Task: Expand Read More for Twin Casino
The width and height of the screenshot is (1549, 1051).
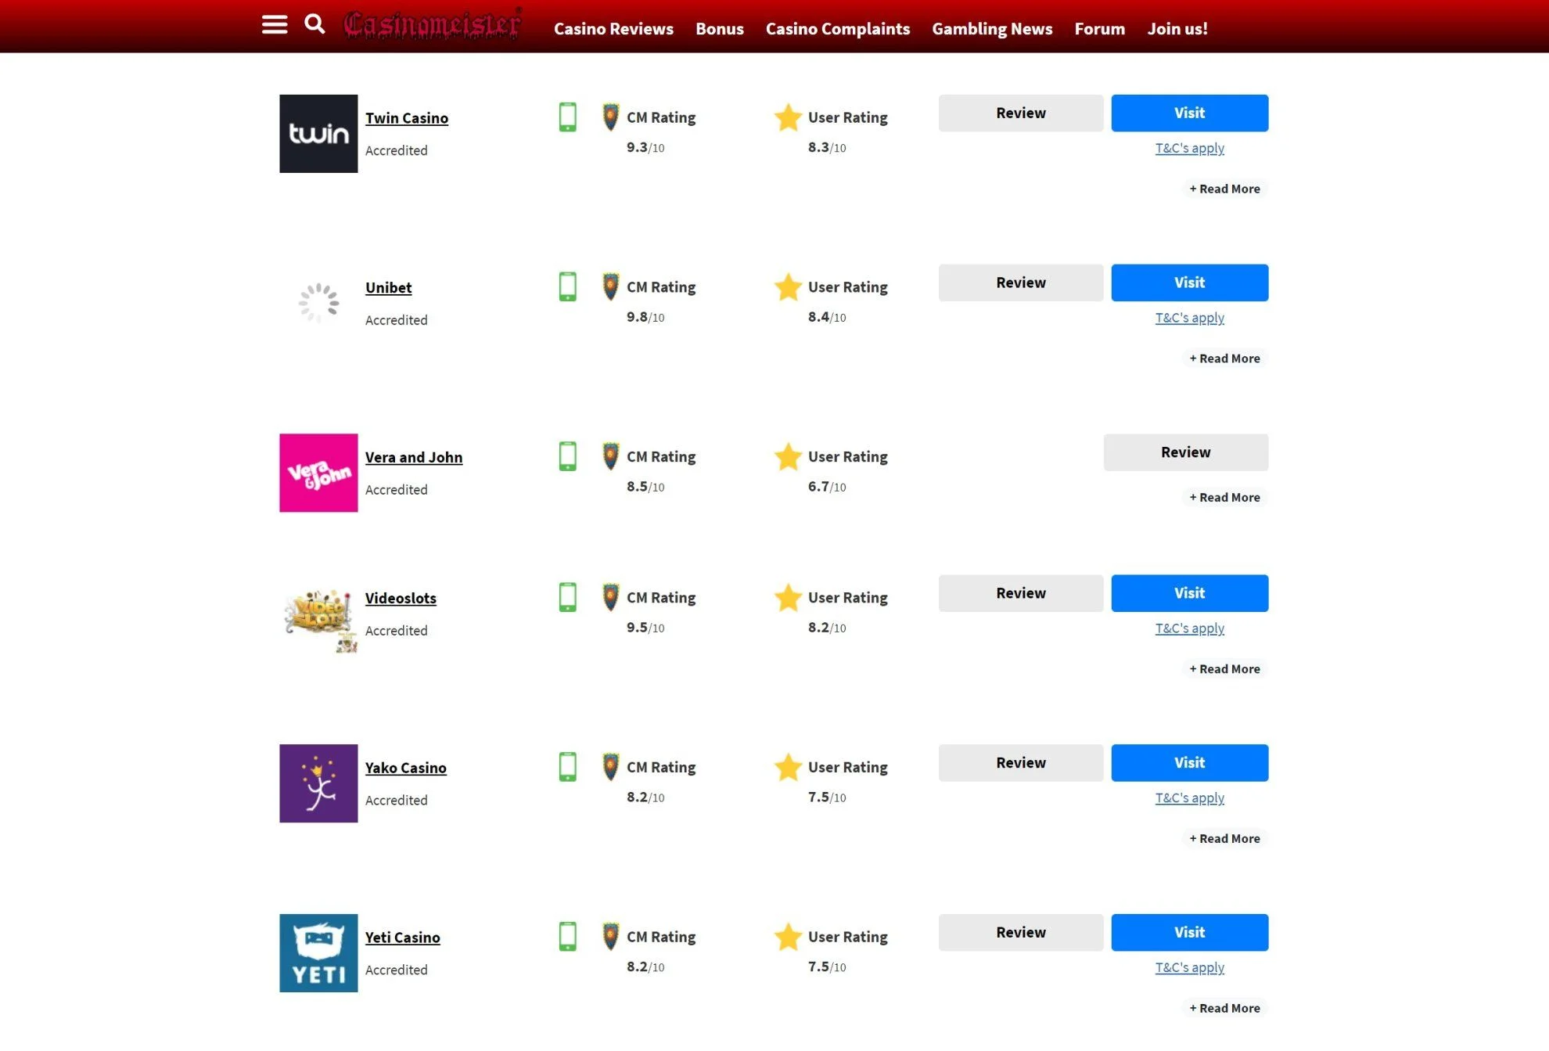Action: tap(1224, 189)
